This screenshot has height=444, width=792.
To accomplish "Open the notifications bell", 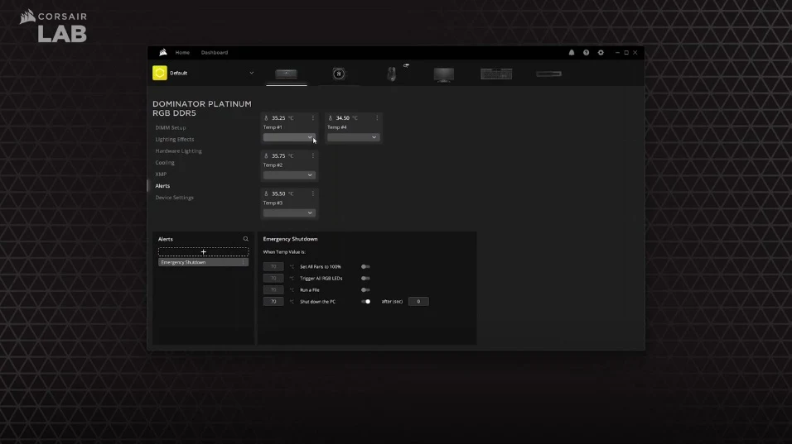I will (x=572, y=52).
